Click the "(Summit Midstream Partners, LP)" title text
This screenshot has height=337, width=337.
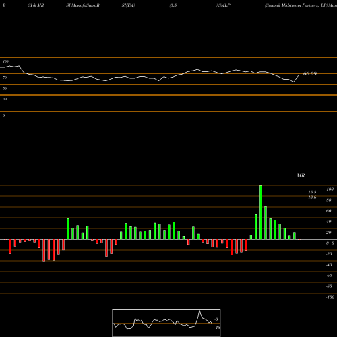coord(296,5)
